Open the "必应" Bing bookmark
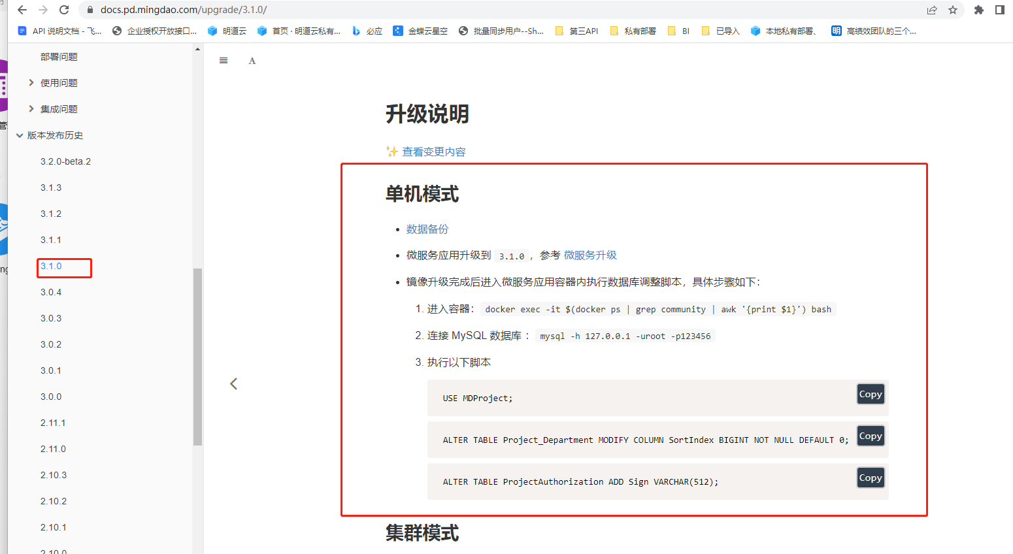The height and width of the screenshot is (554, 1013). 367,31
